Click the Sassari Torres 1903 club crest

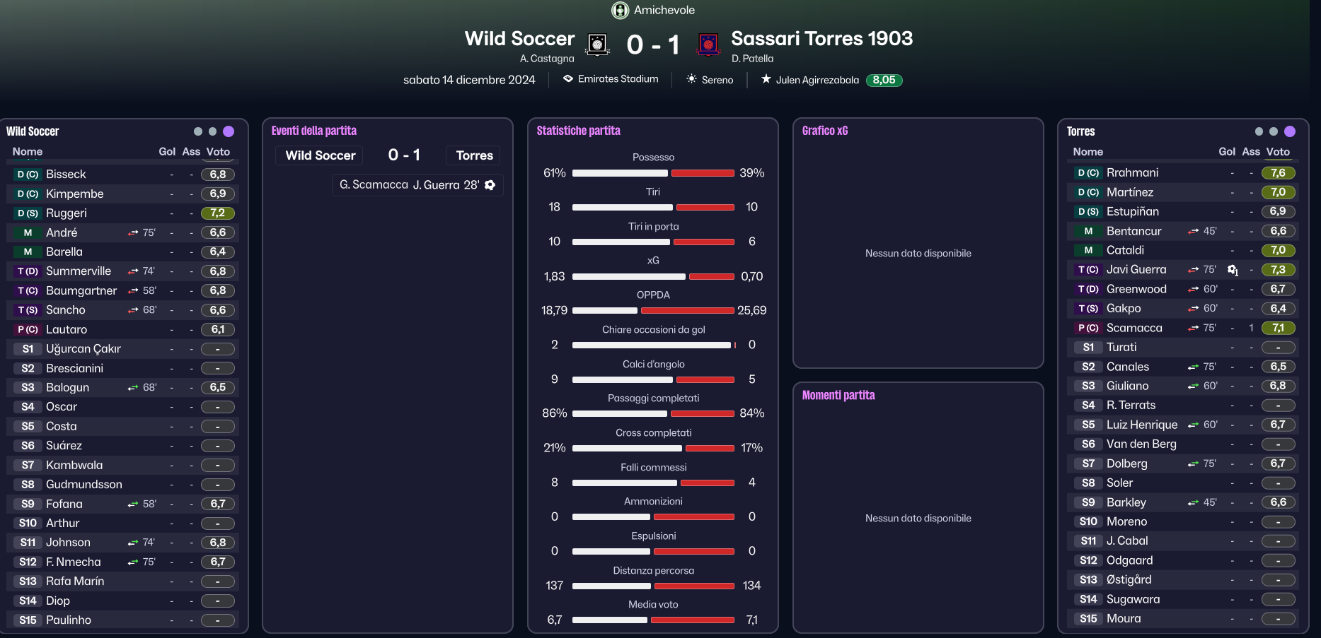(x=708, y=45)
